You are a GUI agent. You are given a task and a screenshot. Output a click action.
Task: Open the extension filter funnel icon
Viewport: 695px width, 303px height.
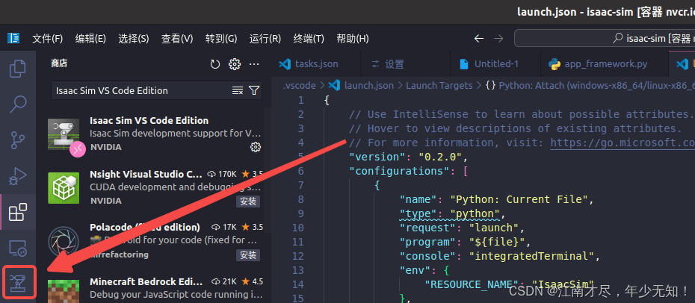[254, 91]
